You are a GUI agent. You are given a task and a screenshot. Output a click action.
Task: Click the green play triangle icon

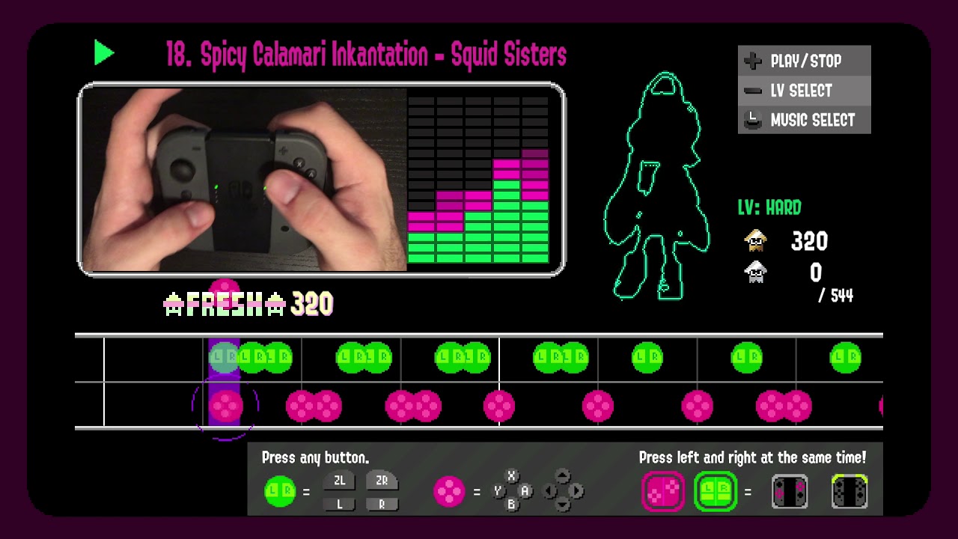104,53
